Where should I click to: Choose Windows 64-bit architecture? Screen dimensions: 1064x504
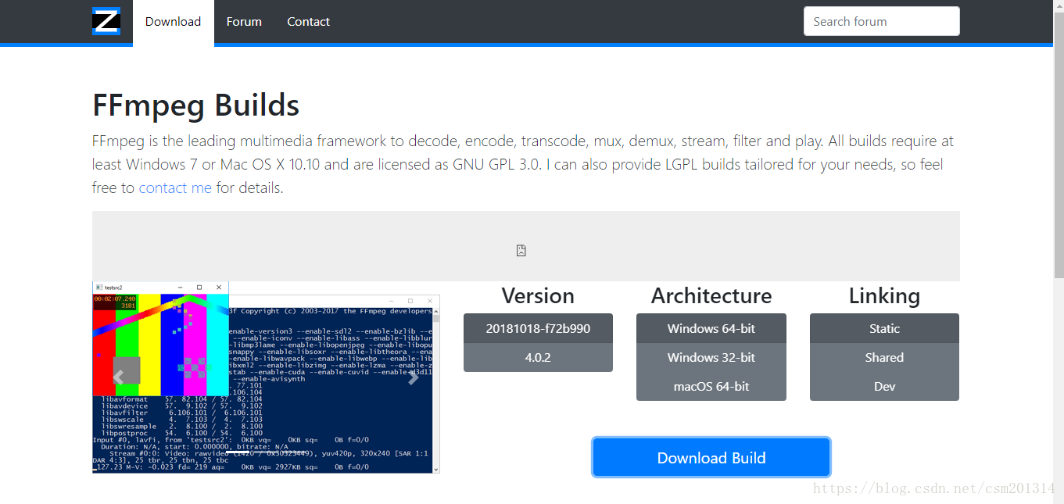711,328
